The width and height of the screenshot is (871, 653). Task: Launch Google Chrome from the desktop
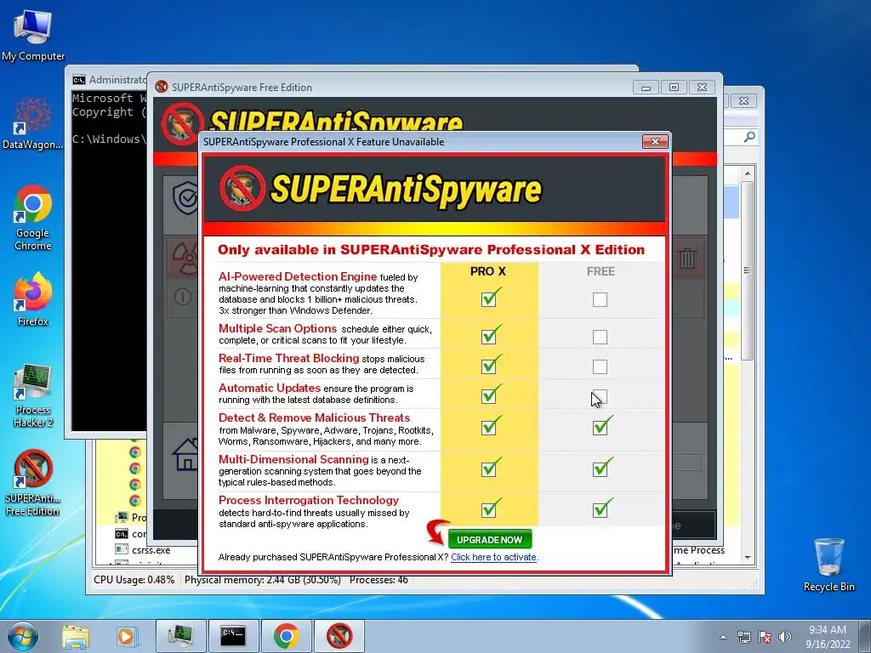click(33, 218)
